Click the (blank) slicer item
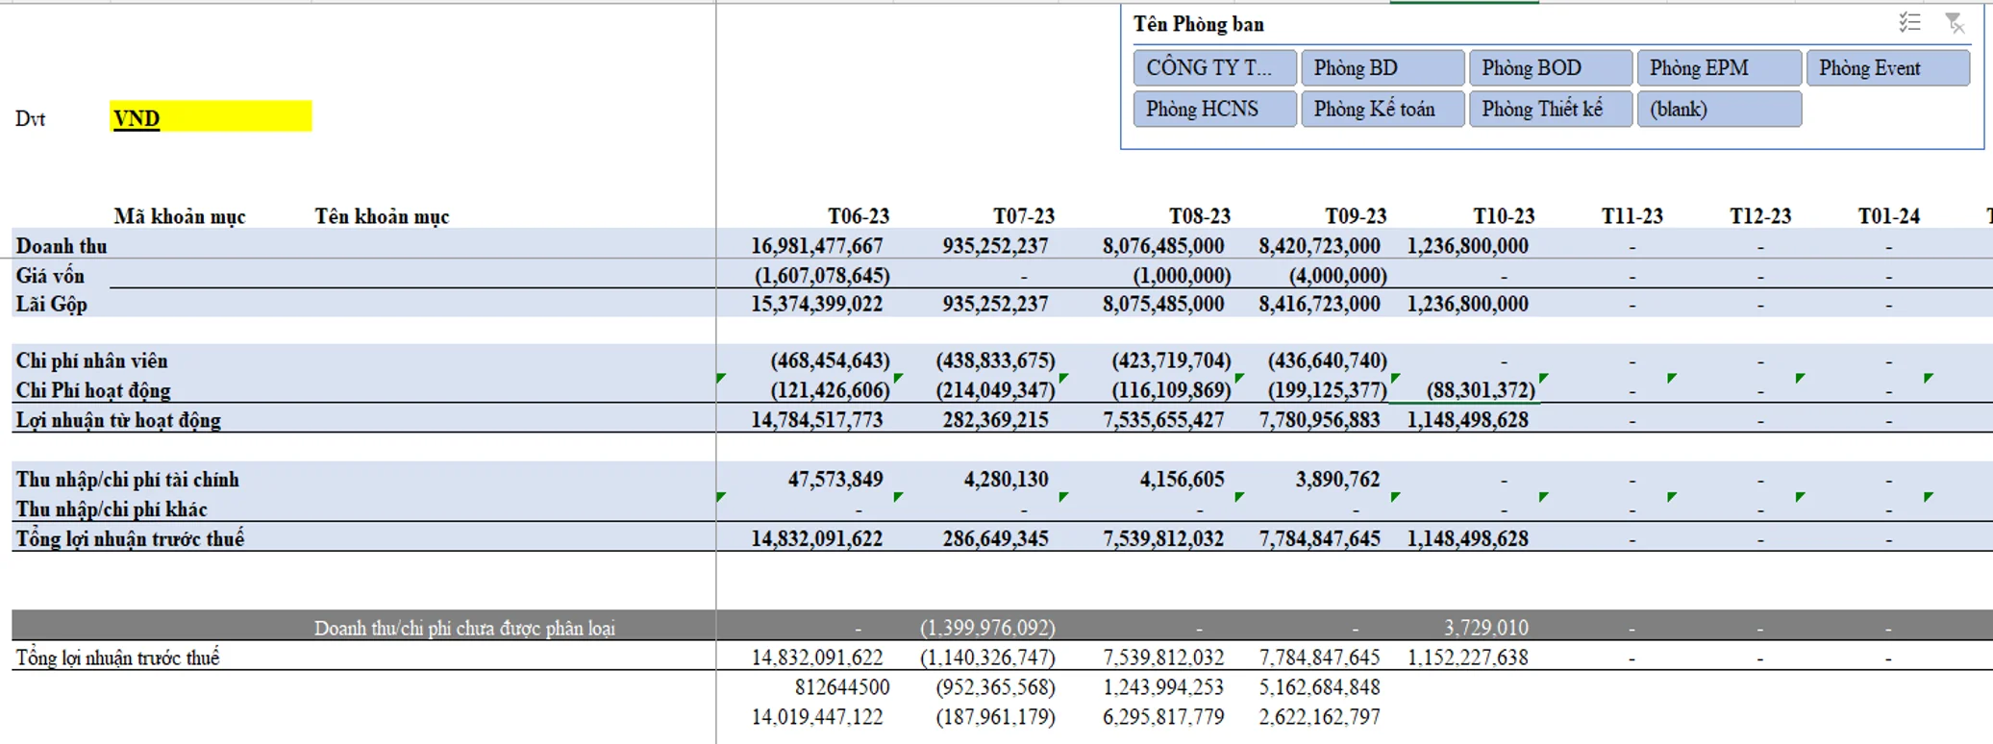This screenshot has width=1993, height=744. 1718,109
